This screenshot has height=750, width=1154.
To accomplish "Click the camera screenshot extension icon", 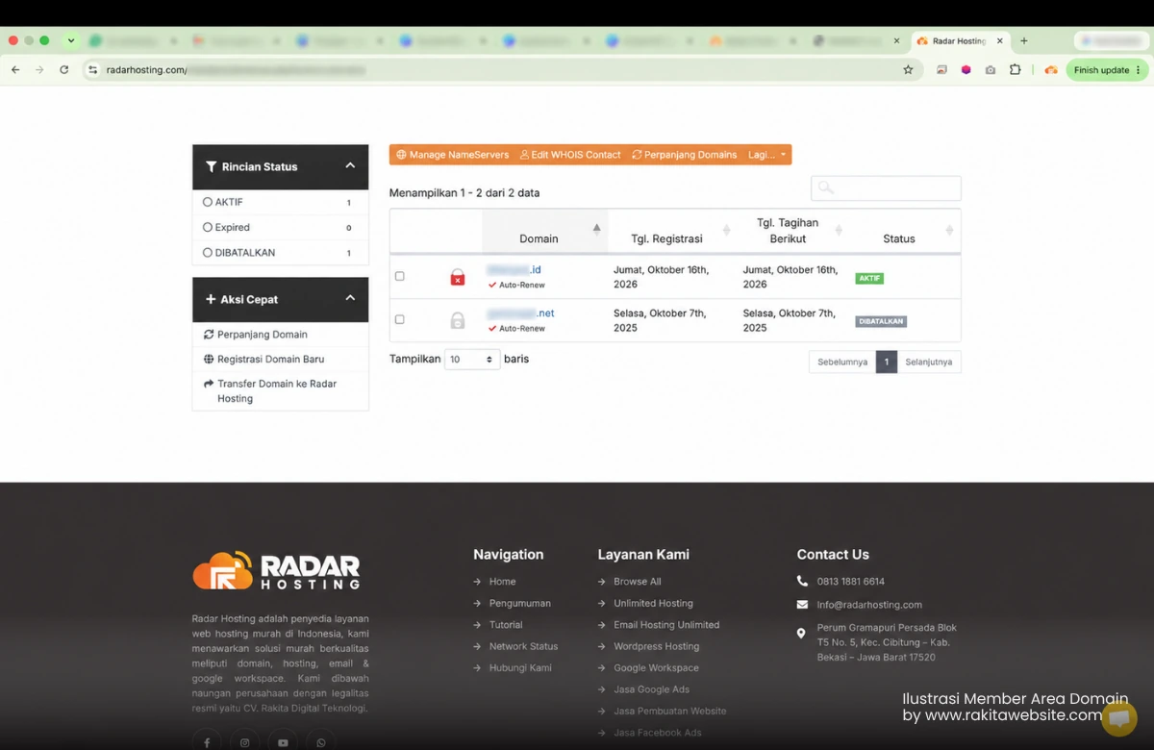I will point(991,70).
